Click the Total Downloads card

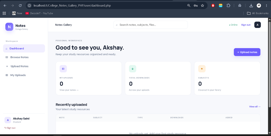click(x=158, y=78)
